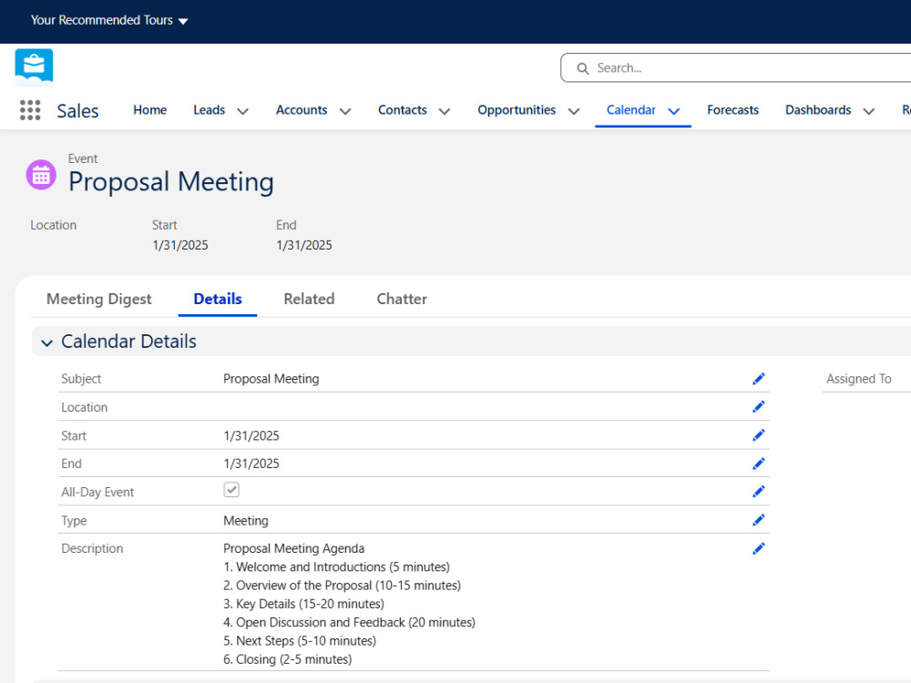
Task: Open Your Recommended Tours dropdown
Action: pos(109,20)
